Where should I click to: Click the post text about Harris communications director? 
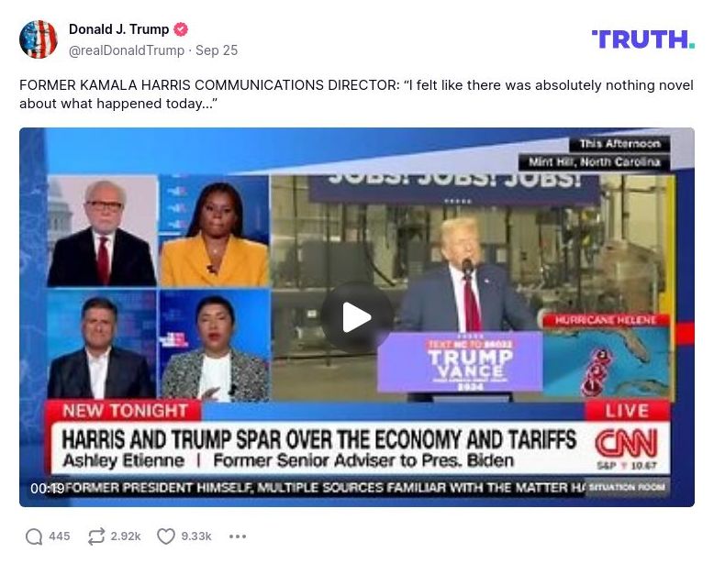(357, 94)
